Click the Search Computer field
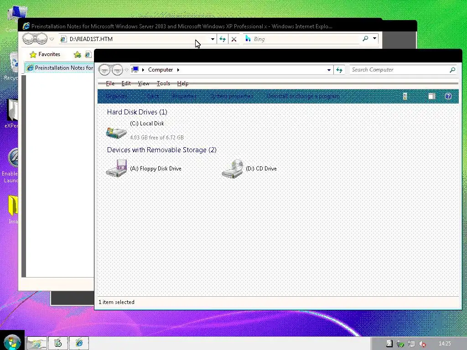The image size is (467, 350). click(399, 70)
